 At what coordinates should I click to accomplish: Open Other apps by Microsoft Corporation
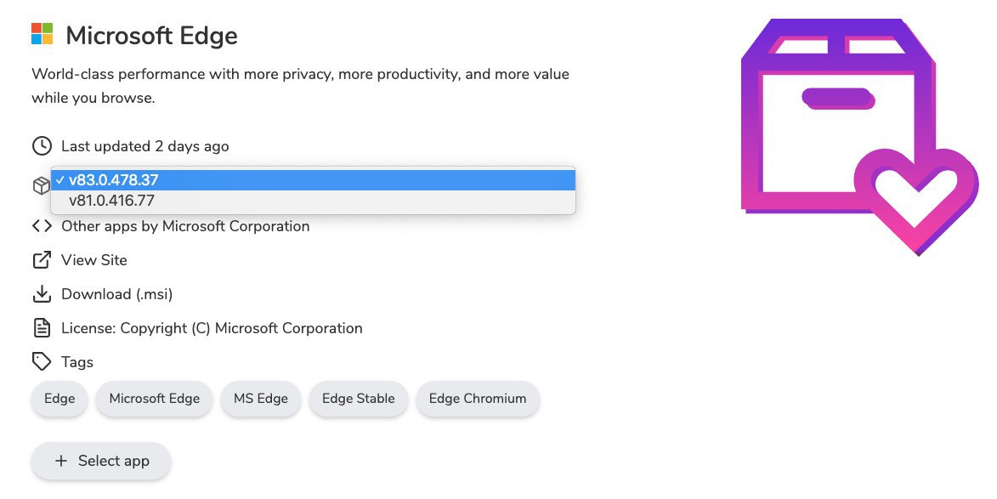click(185, 226)
